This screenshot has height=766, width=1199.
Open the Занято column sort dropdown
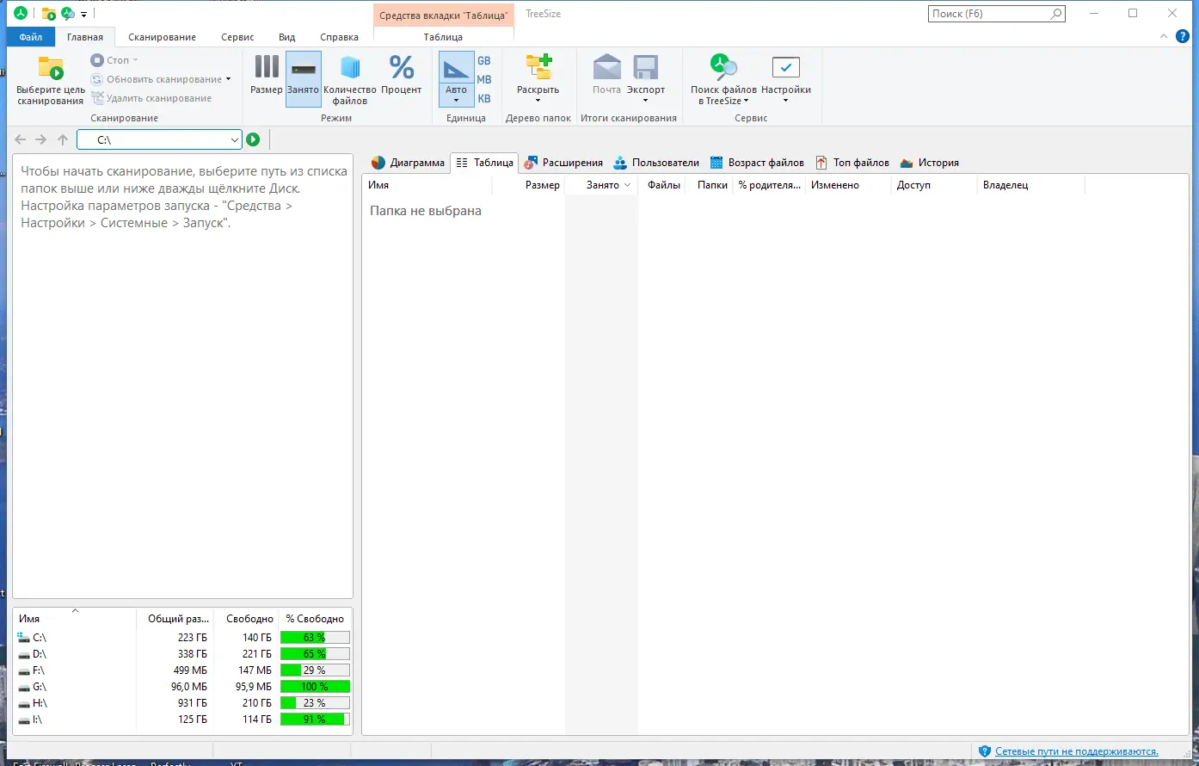626,184
